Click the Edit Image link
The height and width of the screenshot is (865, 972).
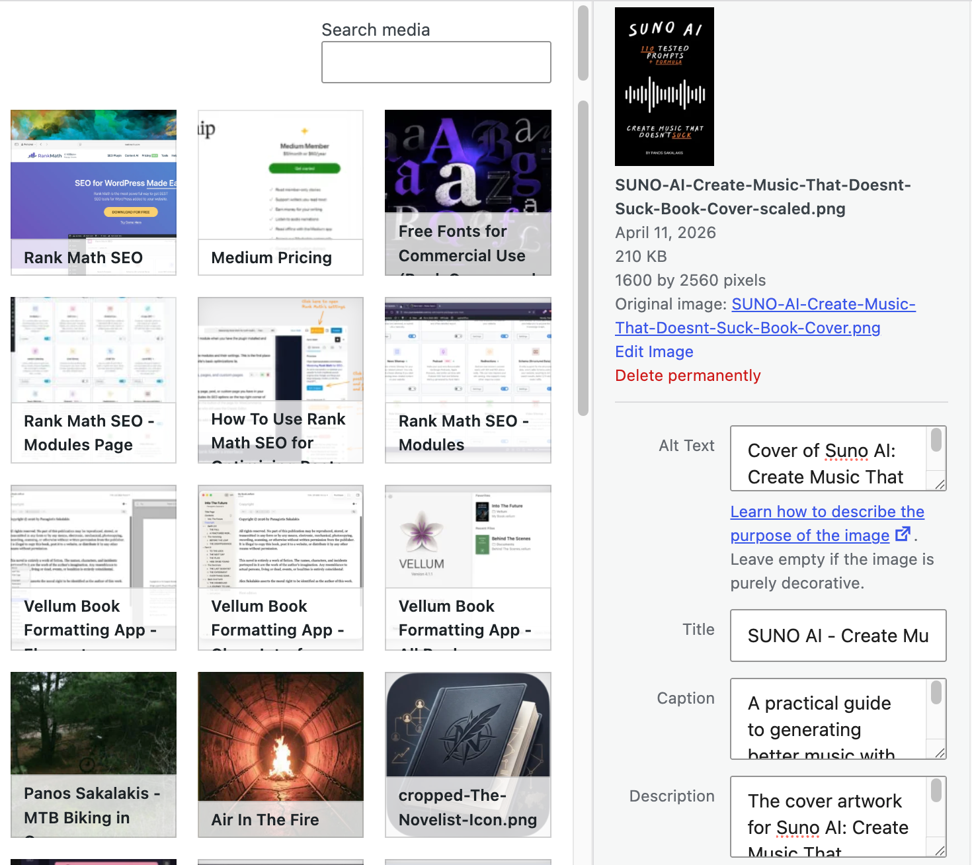[654, 352]
